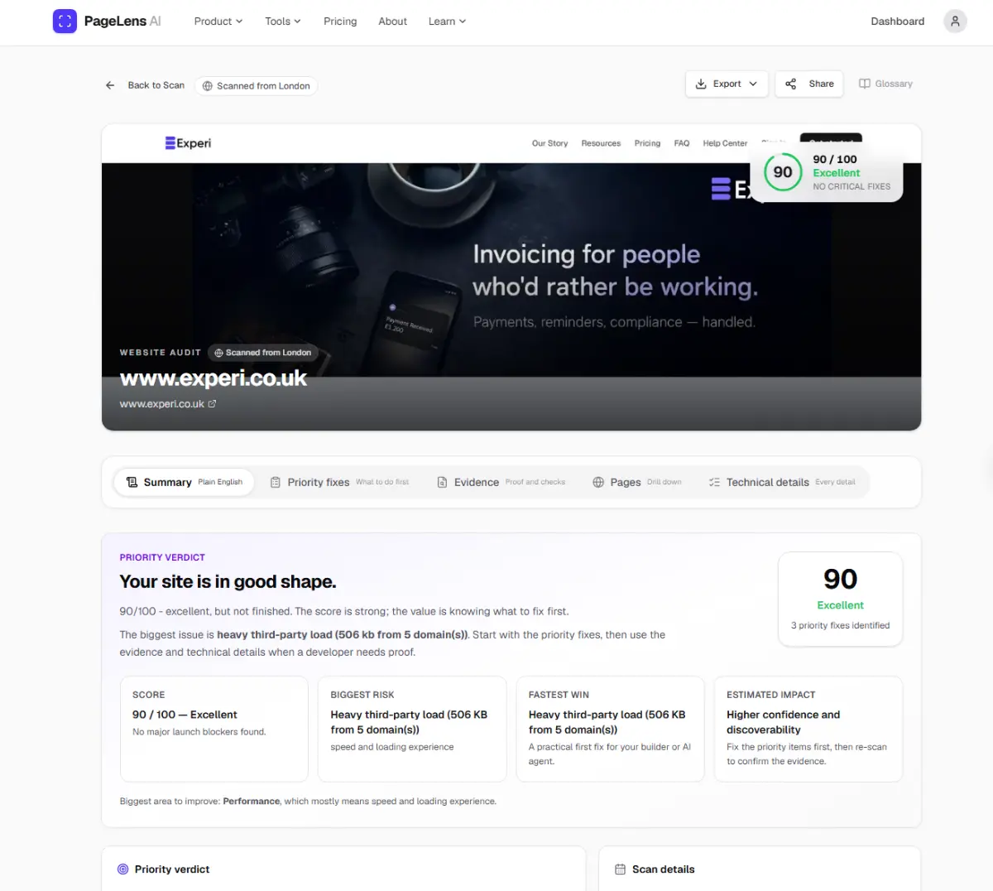
Task: Click the Share button
Action: pyautogui.click(x=809, y=84)
